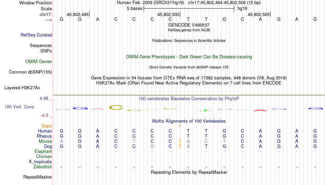The height and width of the screenshot is (185, 325).
Task: Click the 5 bases scale text
Action: [135, 9]
